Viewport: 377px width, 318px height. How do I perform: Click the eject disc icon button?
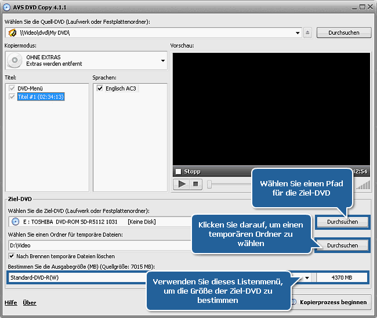[307, 32]
